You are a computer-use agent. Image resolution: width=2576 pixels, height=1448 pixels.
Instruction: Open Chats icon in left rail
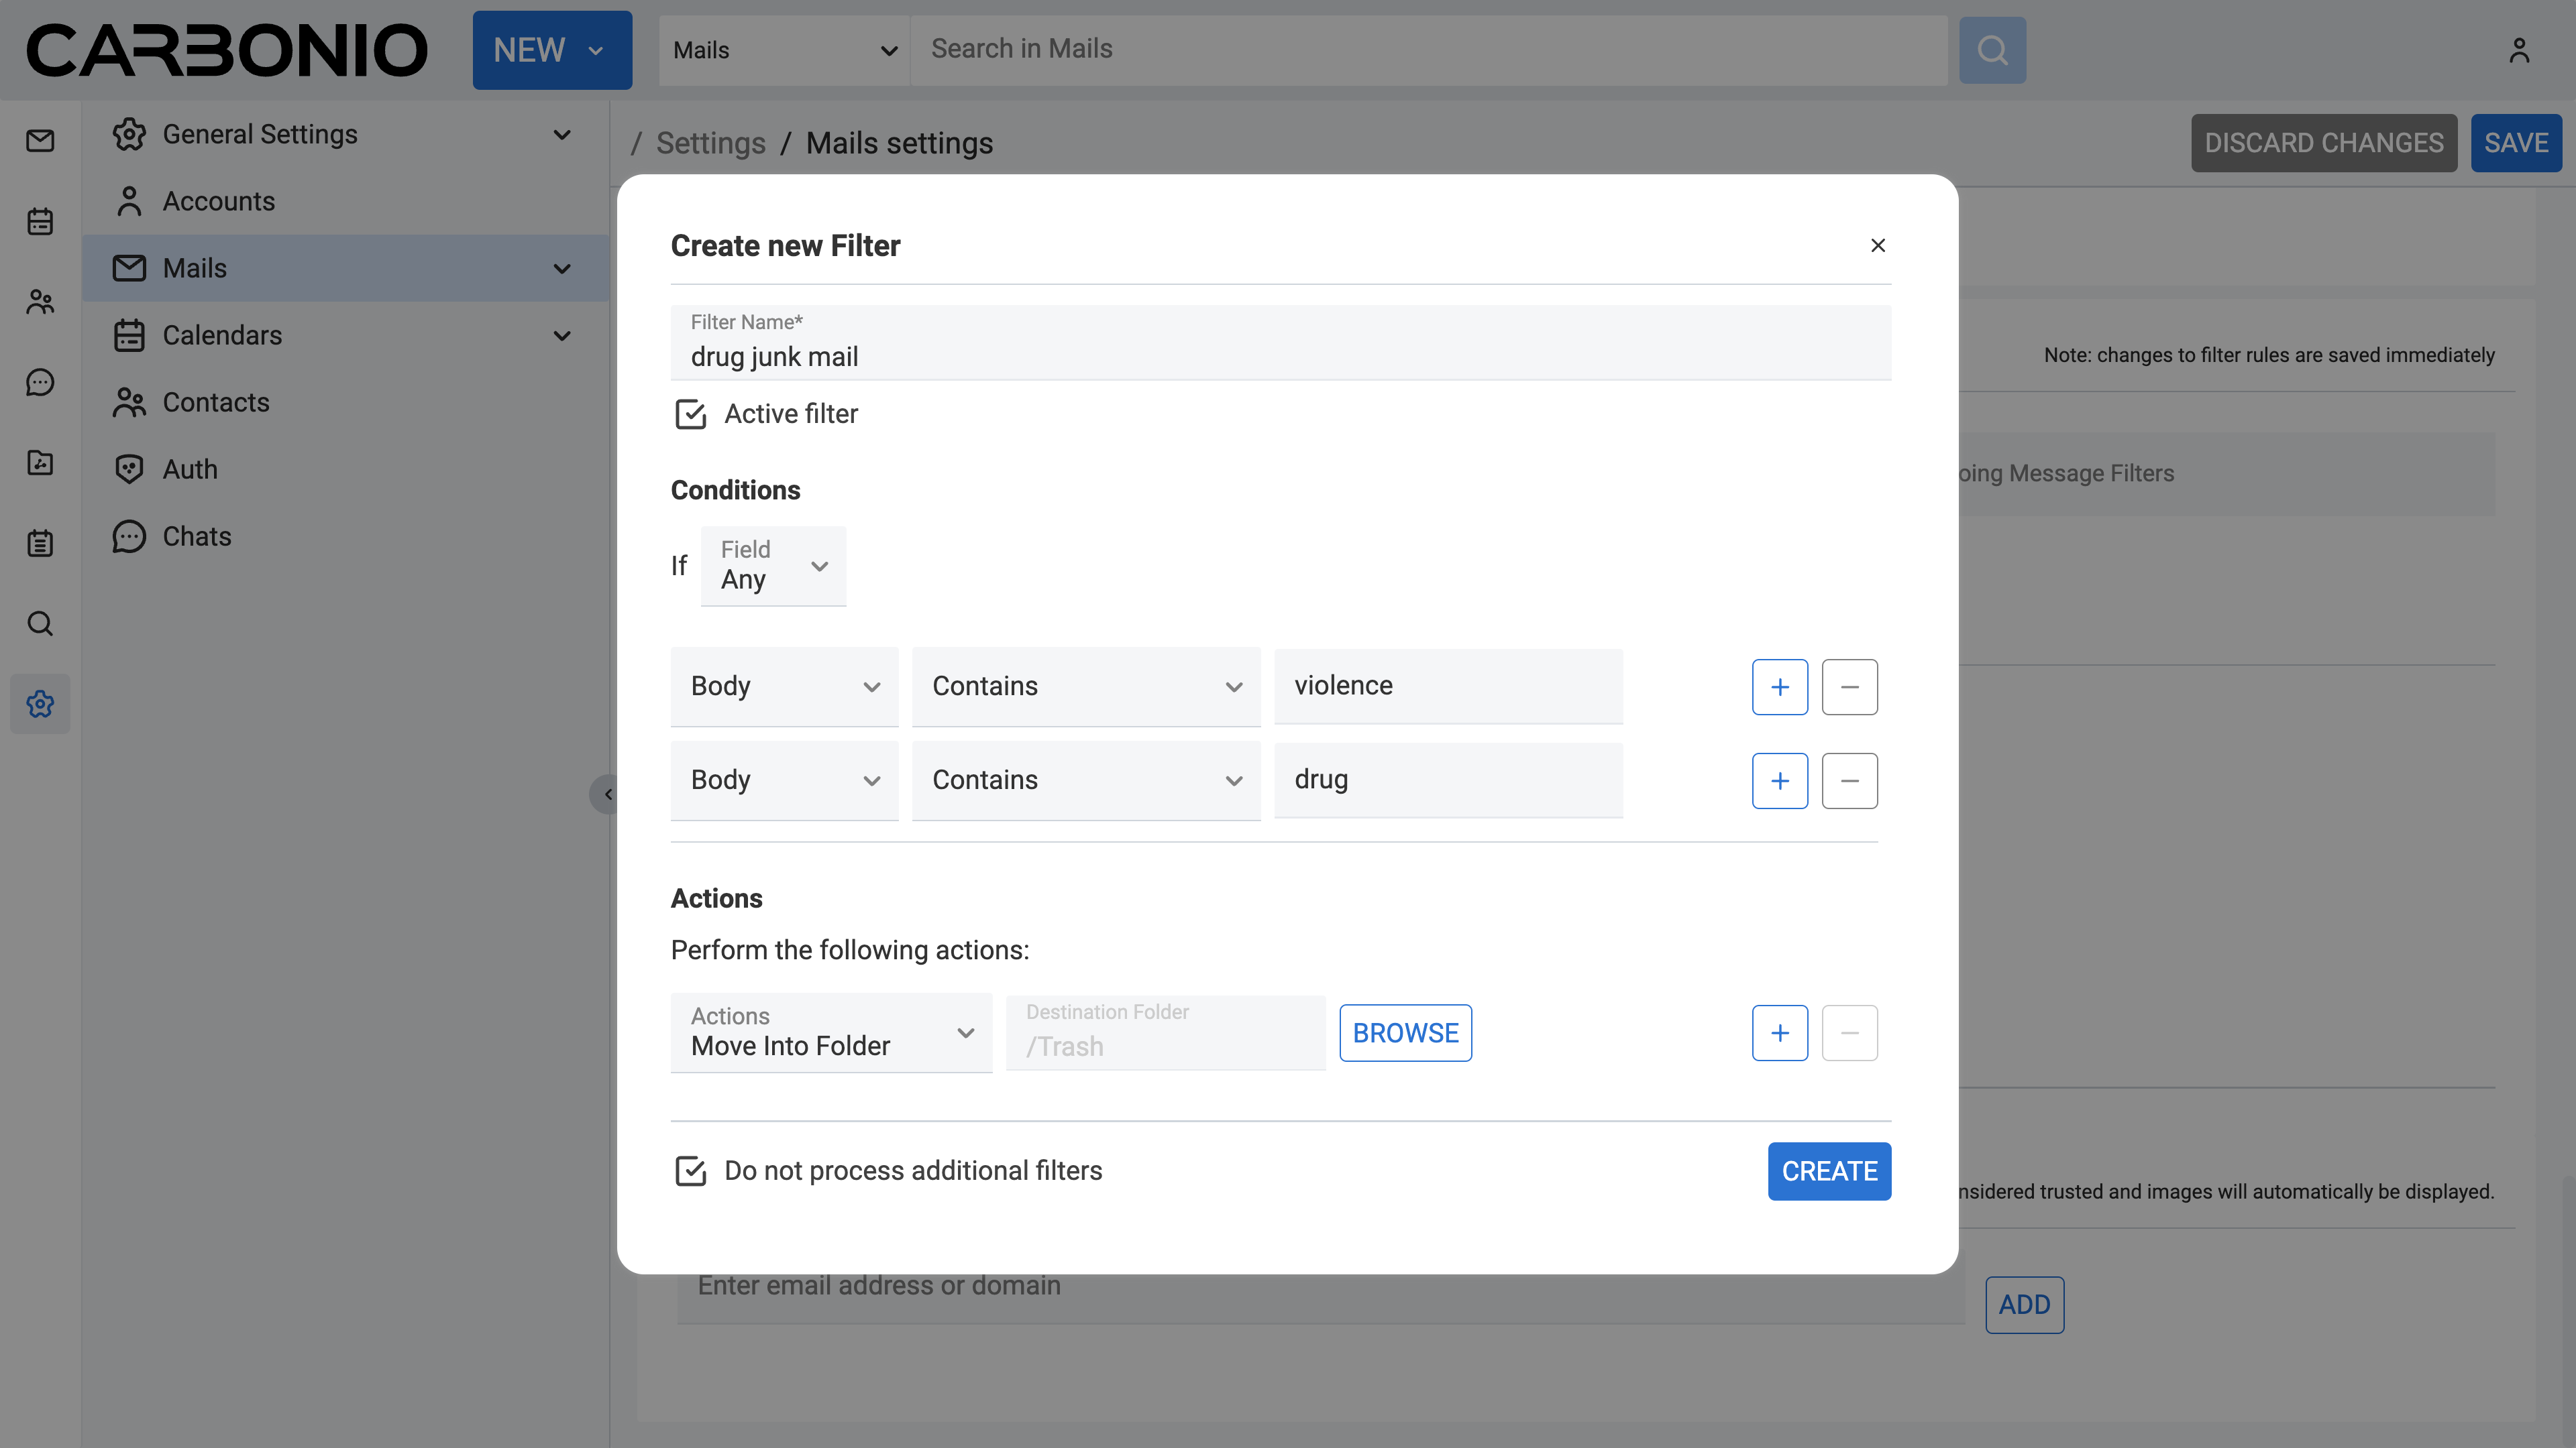(x=40, y=383)
